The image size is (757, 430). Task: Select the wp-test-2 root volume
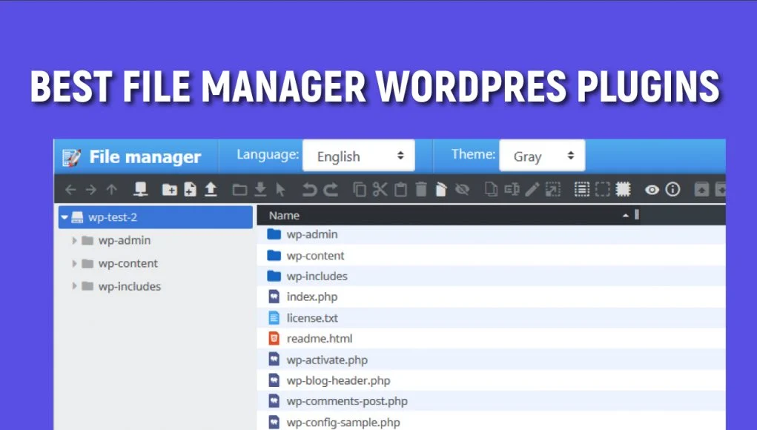pyautogui.click(x=156, y=217)
